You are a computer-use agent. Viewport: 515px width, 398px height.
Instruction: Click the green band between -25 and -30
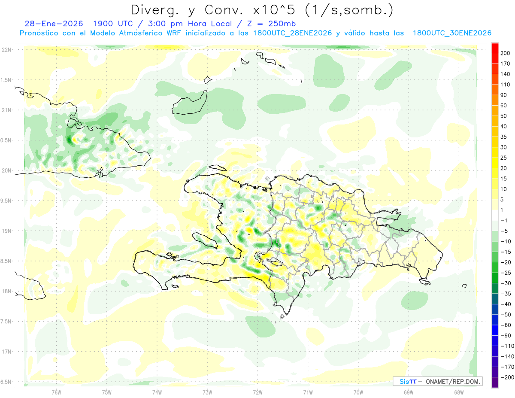[x=495, y=278]
